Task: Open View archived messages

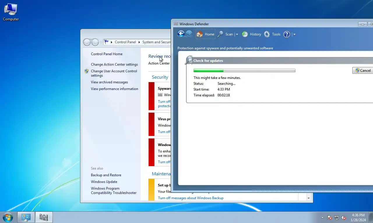Action: (x=109, y=82)
